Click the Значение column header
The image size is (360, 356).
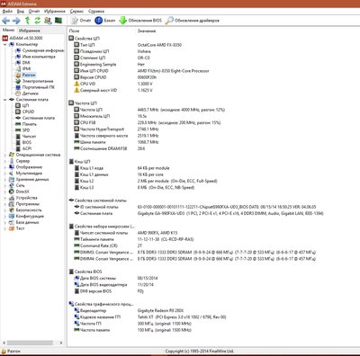(147, 31)
